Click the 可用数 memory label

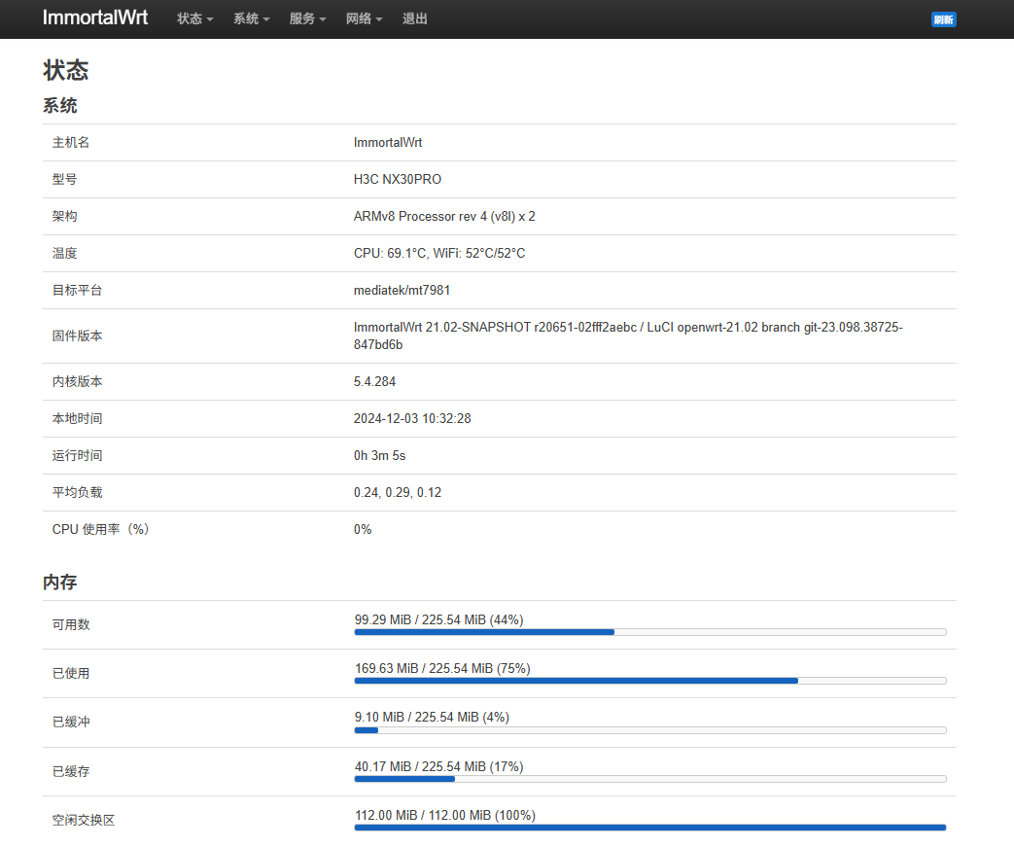coord(71,624)
